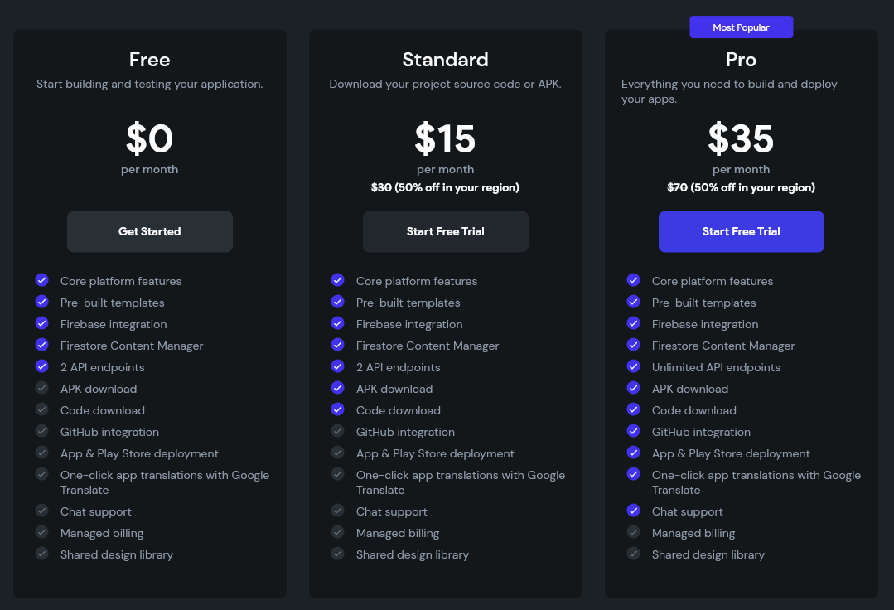Click Get Started on the Free plan
Image resolution: width=894 pixels, height=610 pixels.
[x=149, y=231]
